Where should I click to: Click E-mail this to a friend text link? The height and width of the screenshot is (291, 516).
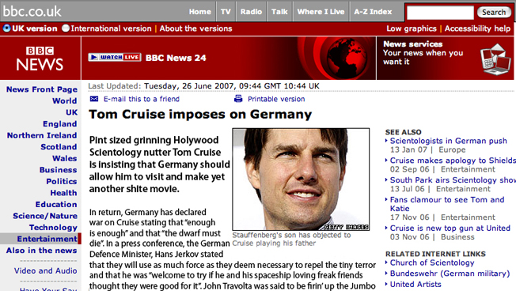(x=142, y=99)
